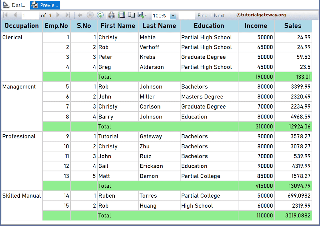Go to the first page of the report
The width and height of the screenshot is (320, 226).
coord(5,15)
